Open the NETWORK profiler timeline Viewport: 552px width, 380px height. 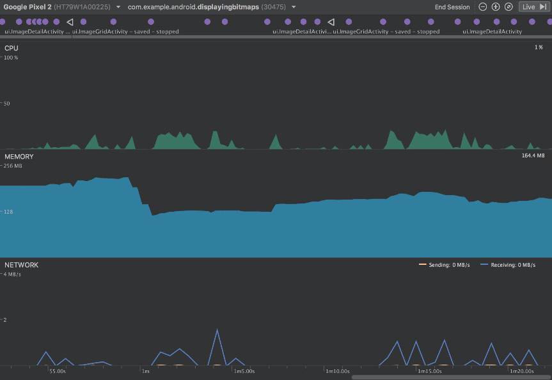276,312
